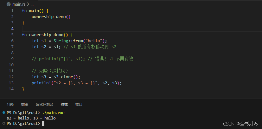The height and width of the screenshot is (129, 262).
Task: Click line number 1 in the gutter
Action: coord(13,11)
